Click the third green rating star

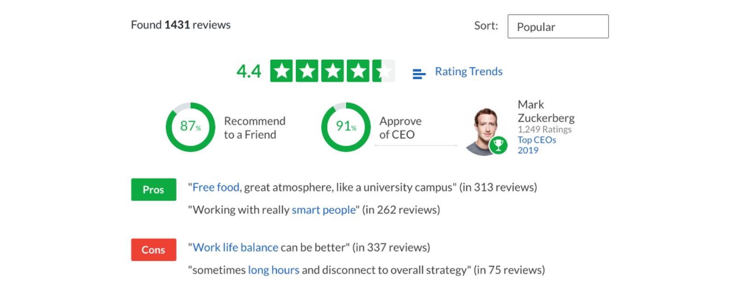[x=333, y=71]
